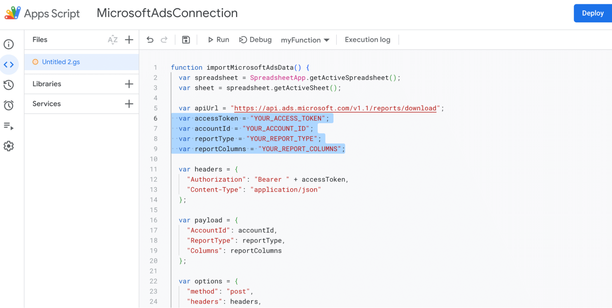Click getActiveSheet() call on line 3
Screen dimensions: 612x308
pyautogui.click(x=305, y=88)
